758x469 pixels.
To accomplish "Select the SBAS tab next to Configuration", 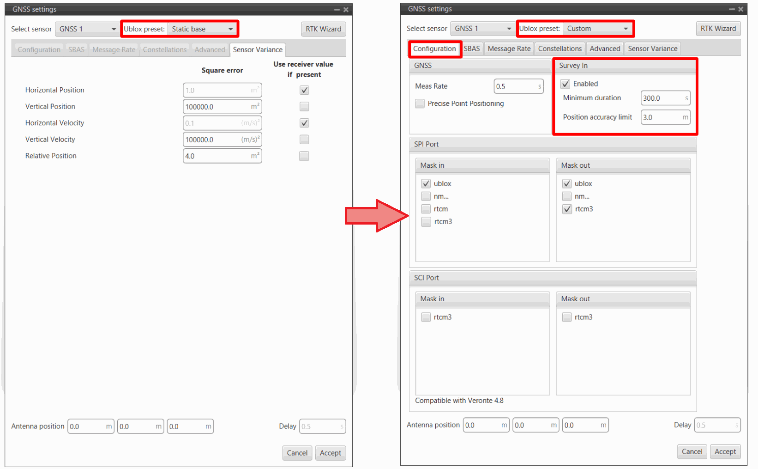I will (472, 49).
